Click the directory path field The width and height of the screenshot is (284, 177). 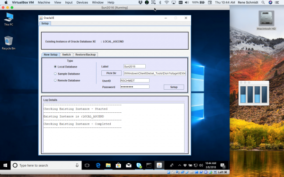click(155, 73)
